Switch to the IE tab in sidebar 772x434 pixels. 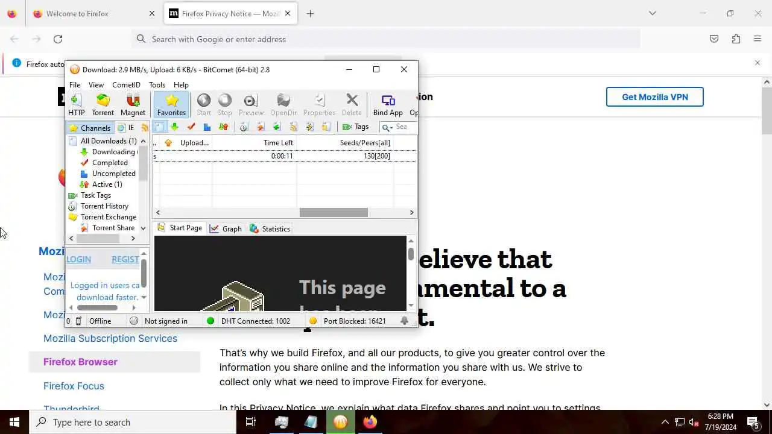tap(126, 128)
